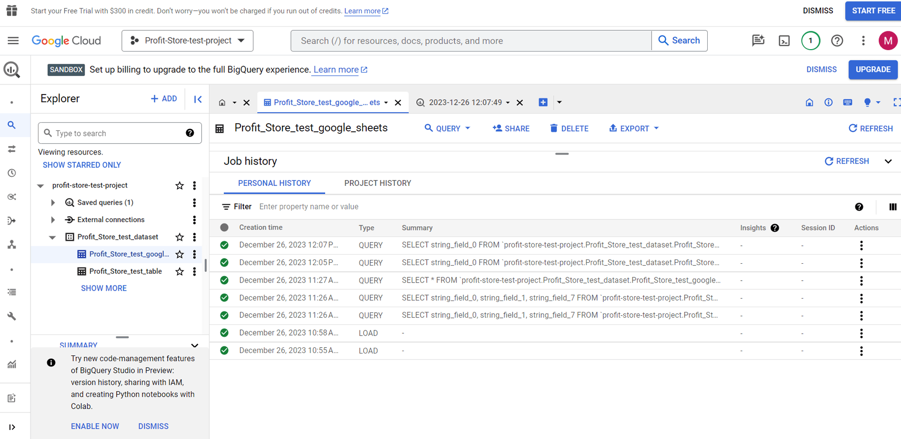Click SHOW STARRED ONLY link
Image resolution: width=901 pixels, height=439 pixels.
coord(82,165)
